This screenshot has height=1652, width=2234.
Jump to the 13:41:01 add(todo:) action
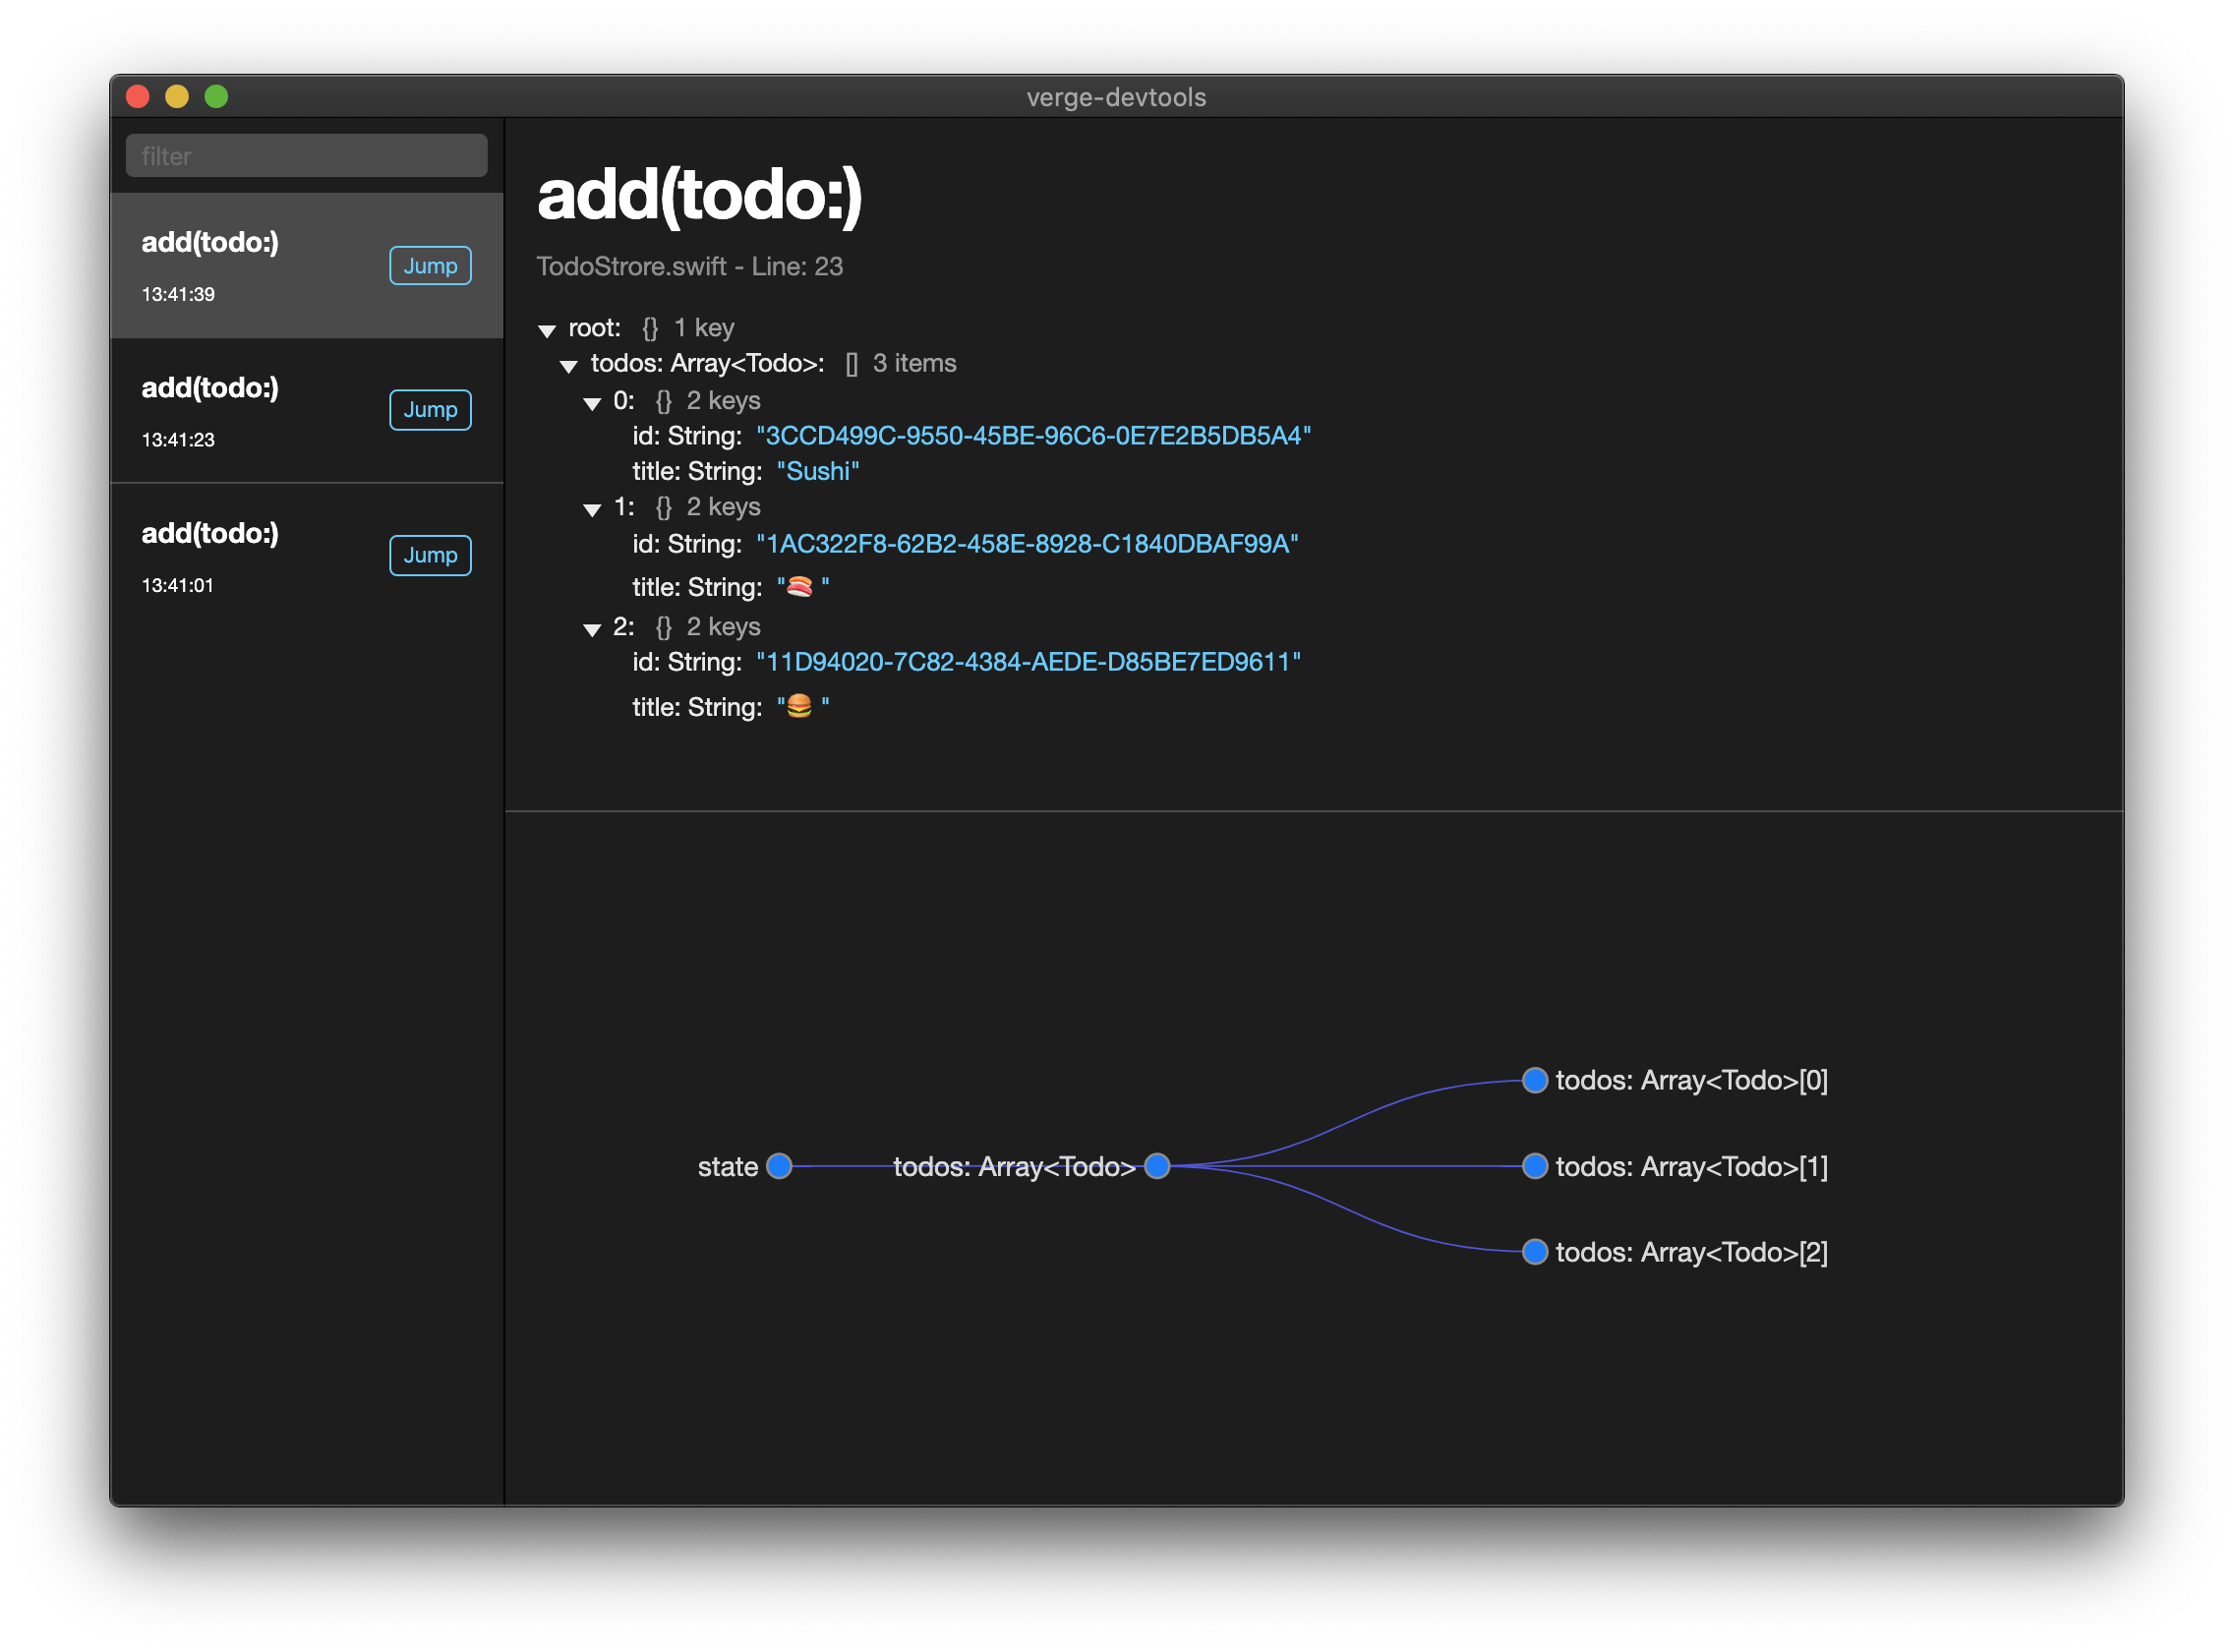[x=430, y=555]
